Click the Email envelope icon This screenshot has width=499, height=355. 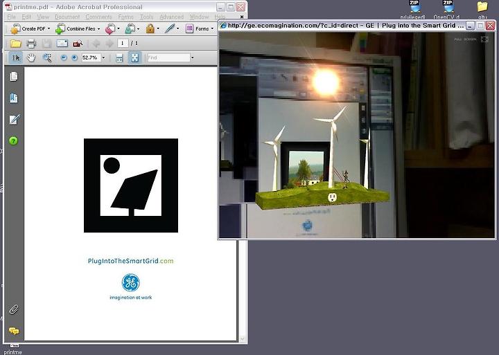[62, 44]
